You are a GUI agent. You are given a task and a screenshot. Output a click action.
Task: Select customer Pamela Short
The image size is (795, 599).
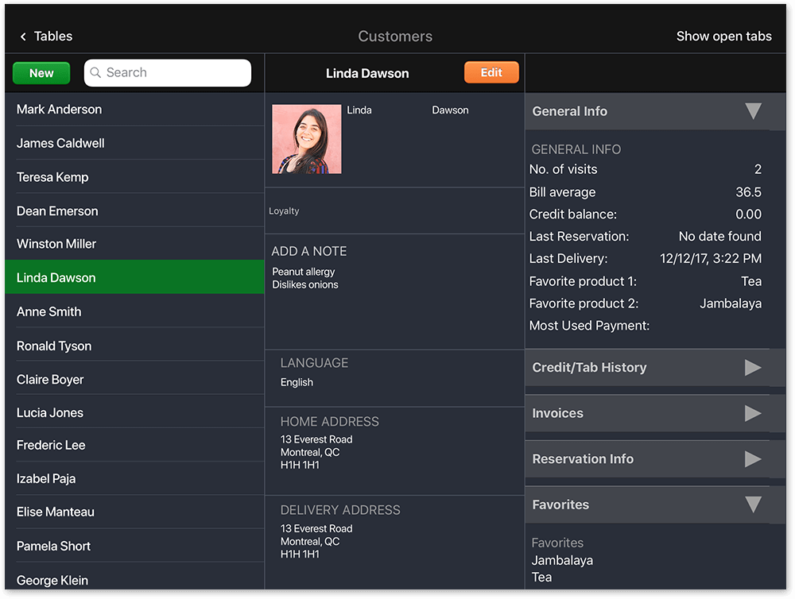(x=53, y=546)
